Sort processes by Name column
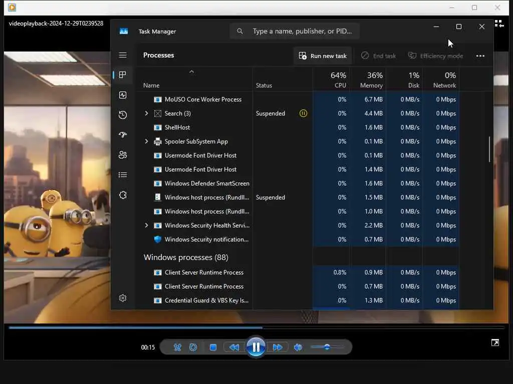513x384 pixels. [x=151, y=85]
